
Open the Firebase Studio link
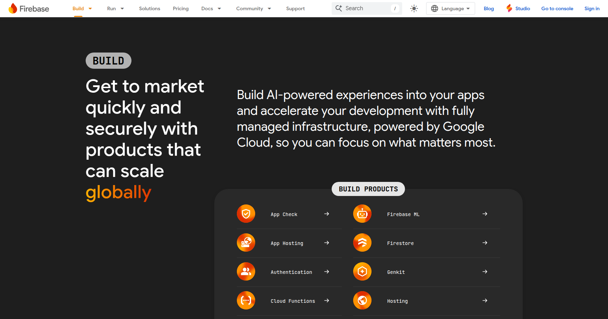pos(518,8)
